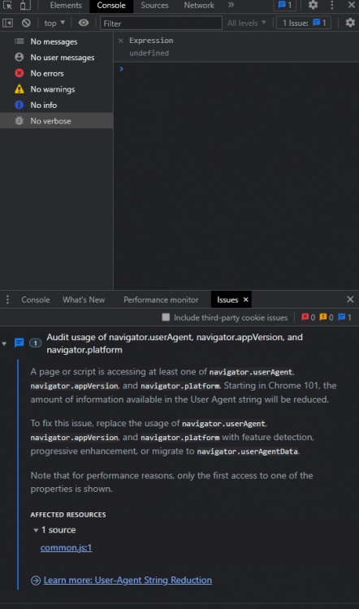This screenshot has height=609, width=359.
Task: Collapse the 1 source expander
Action: (36, 530)
